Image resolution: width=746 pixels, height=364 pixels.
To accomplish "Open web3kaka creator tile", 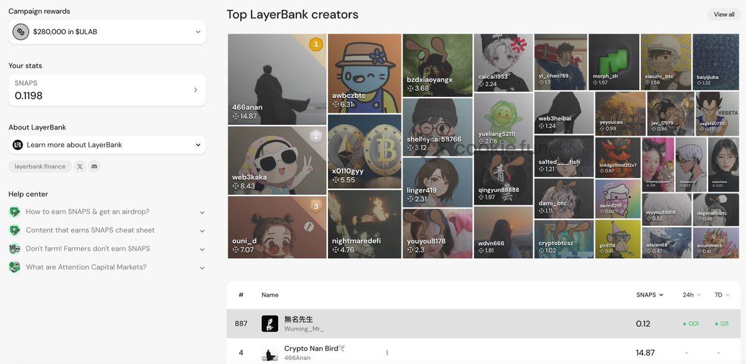I will pyautogui.click(x=277, y=161).
